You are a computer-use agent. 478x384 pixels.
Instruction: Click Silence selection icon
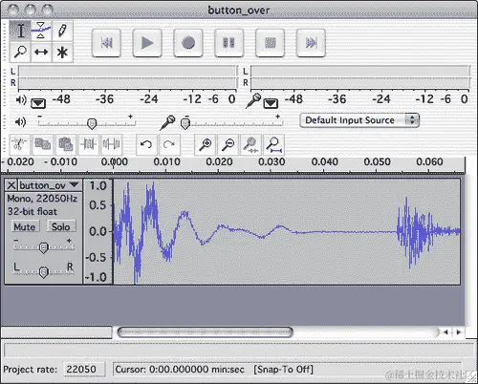(112, 144)
